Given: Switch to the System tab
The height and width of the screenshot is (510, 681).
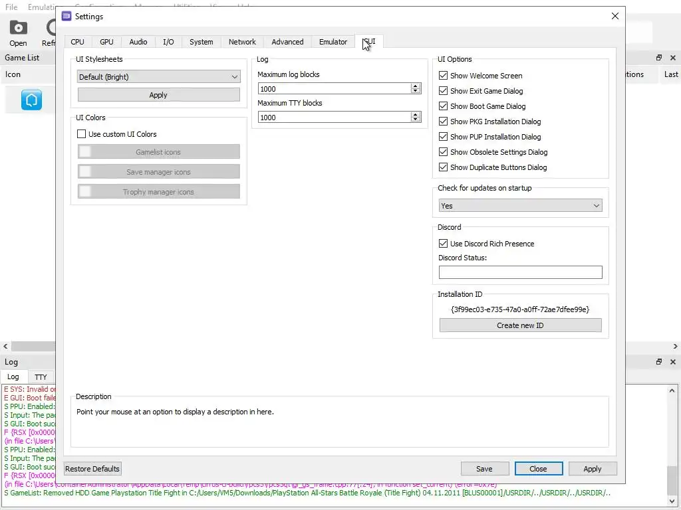Looking at the screenshot, I should coord(201,42).
